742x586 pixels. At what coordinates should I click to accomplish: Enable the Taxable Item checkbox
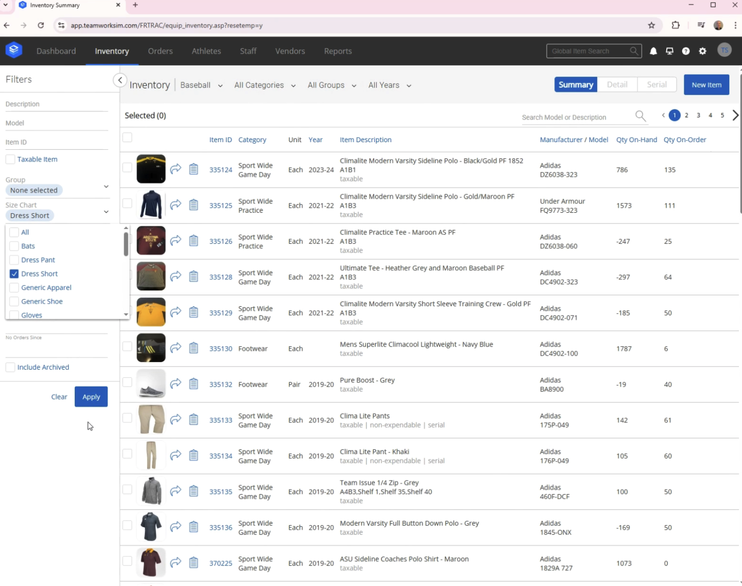10,160
